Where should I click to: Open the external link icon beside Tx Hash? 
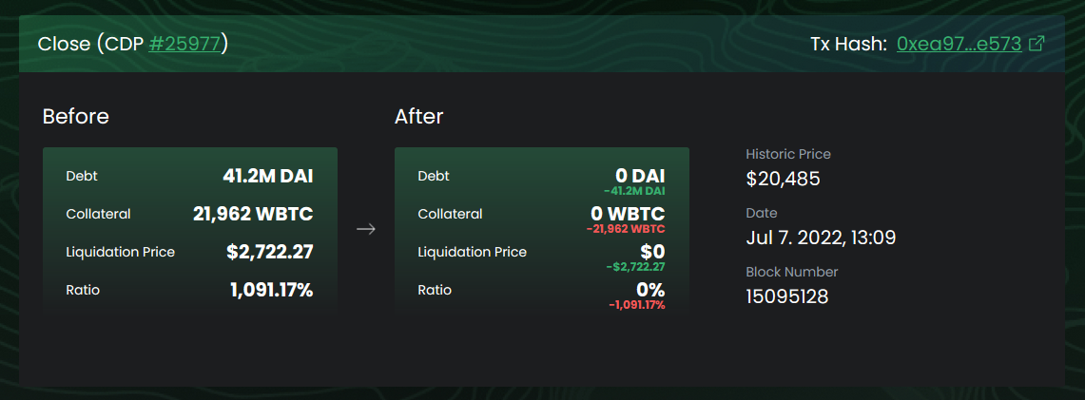click(1037, 44)
